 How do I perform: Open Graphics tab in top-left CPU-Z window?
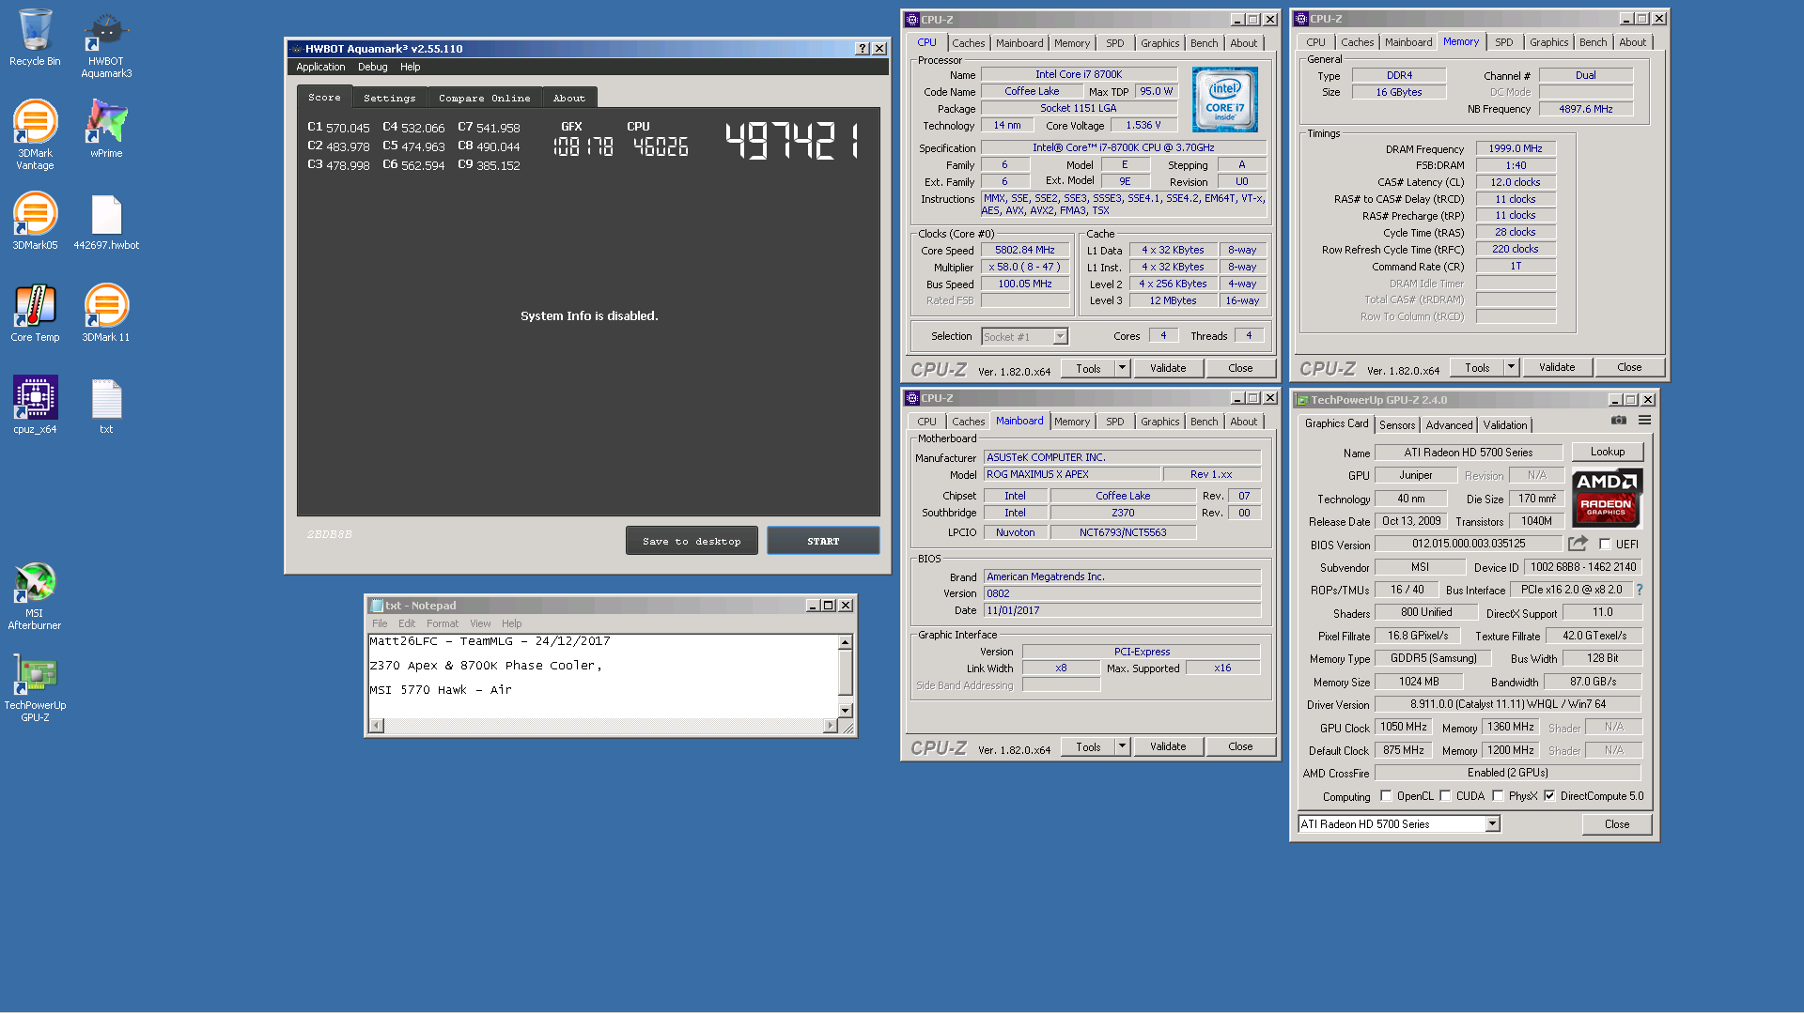point(1159,43)
